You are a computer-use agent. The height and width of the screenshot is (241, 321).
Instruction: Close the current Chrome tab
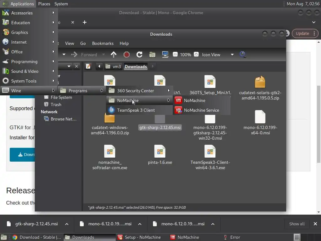pyautogui.click(x=73, y=22)
